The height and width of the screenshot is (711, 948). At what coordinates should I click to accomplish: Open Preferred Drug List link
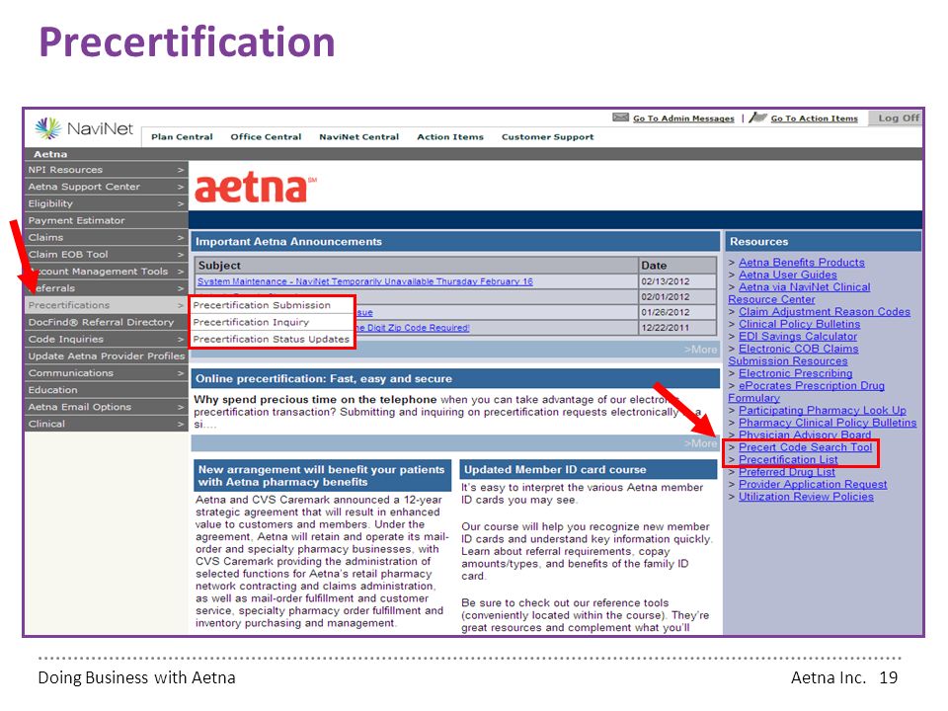[x=787, y=472]
